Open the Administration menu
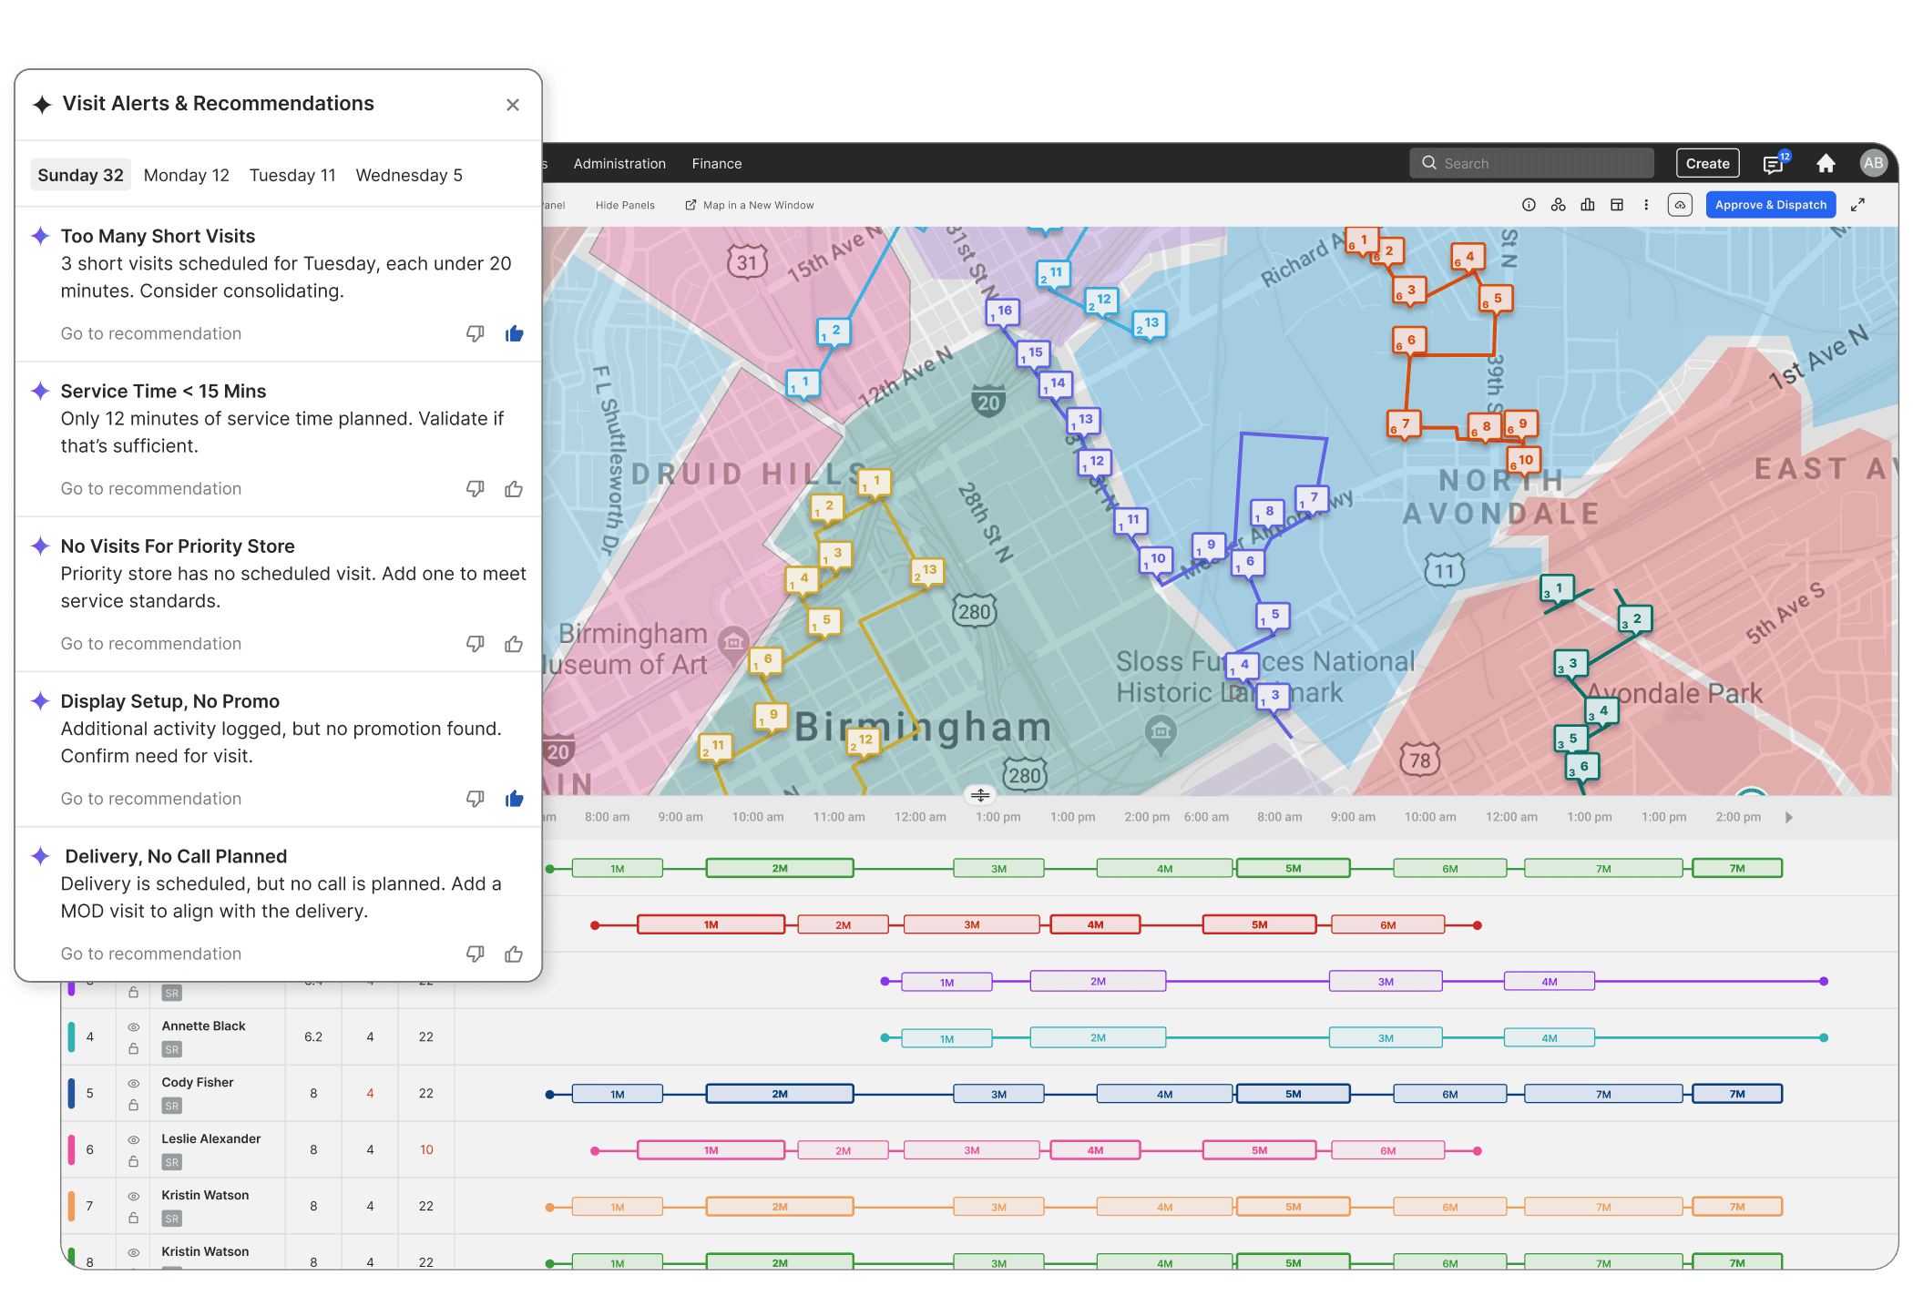Image resolution: width=1913 pixels, height=1306 pixels. point(619,164)
